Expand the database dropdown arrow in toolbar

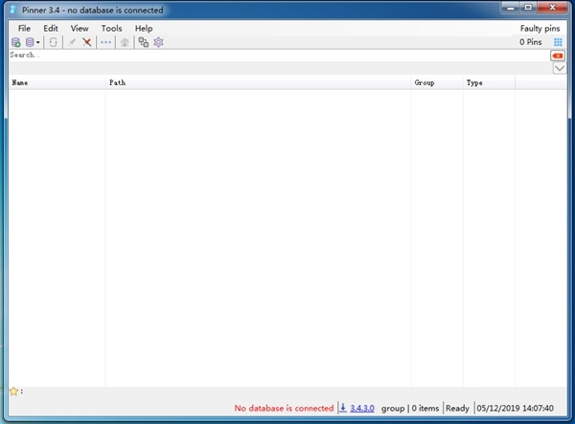point(37,43)
